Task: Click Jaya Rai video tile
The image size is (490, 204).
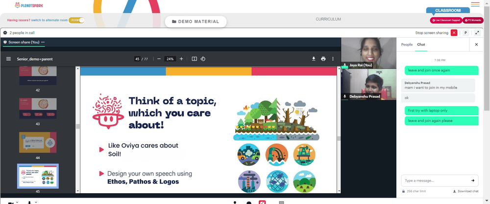Action: coord(368,53)
